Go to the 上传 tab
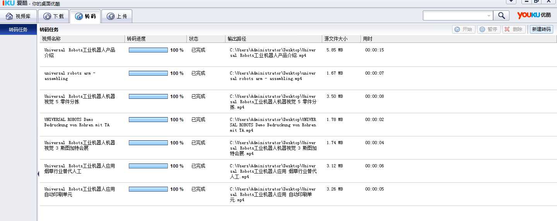557x221 pixels. pos(117,16)
